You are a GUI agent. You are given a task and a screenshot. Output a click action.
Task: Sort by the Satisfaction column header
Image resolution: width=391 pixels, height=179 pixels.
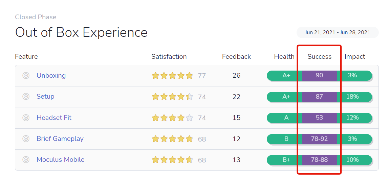coord(169,57)
